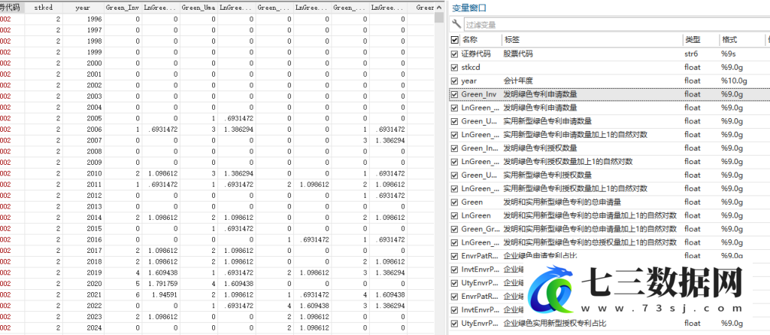The image size is (770, 335).
Task: Select Green_Inv value 5 in 2020 row
Action: [123, 284]
